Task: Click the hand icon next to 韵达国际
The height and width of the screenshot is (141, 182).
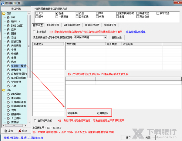Action: [8, 94]
